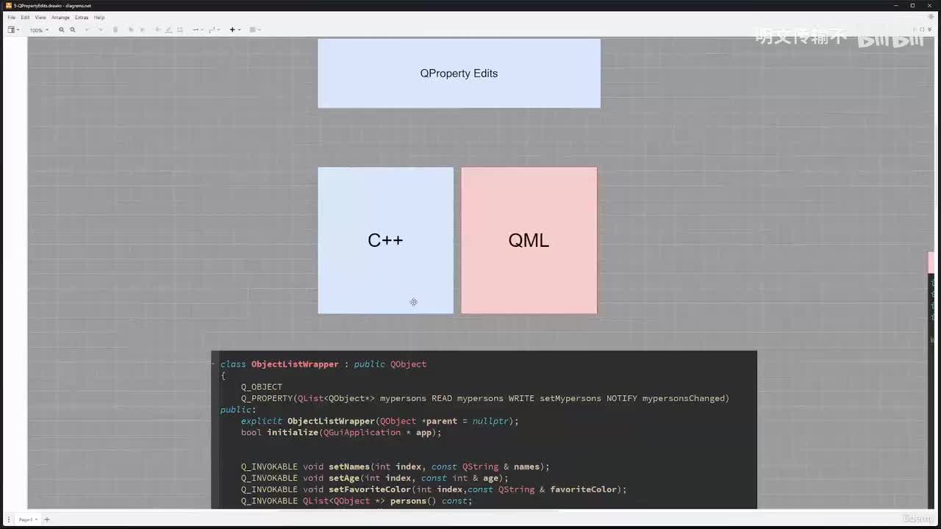This screenshot has width=941, height=529.
Task: Click the setFavoriteColor method in code
Action: pyautogui.click(x=370, y=489)
